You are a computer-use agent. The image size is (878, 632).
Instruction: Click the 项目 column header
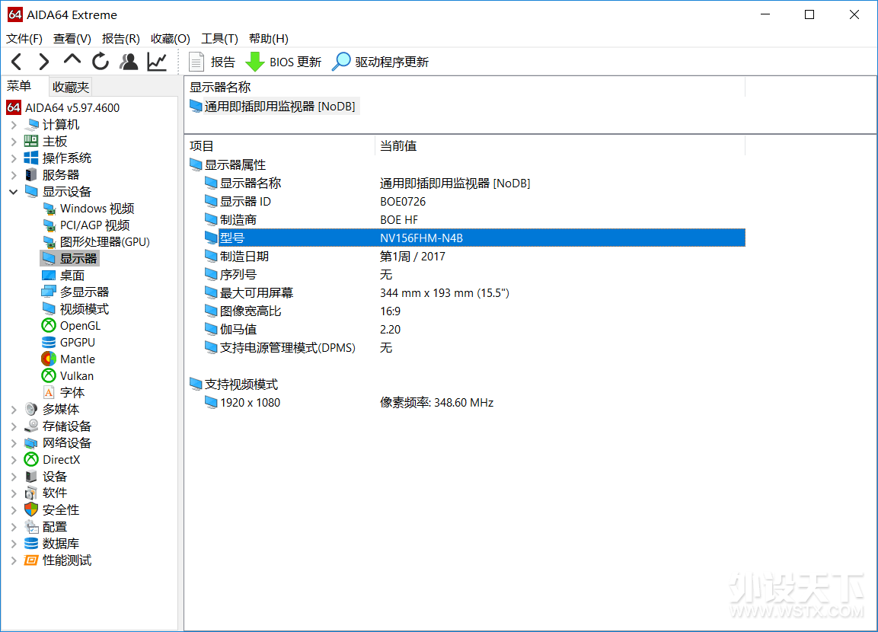point(280,146)
